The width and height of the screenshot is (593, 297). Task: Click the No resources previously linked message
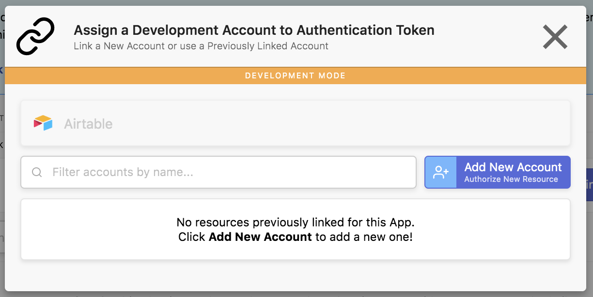pyautogui.click(x=295, y=223)
